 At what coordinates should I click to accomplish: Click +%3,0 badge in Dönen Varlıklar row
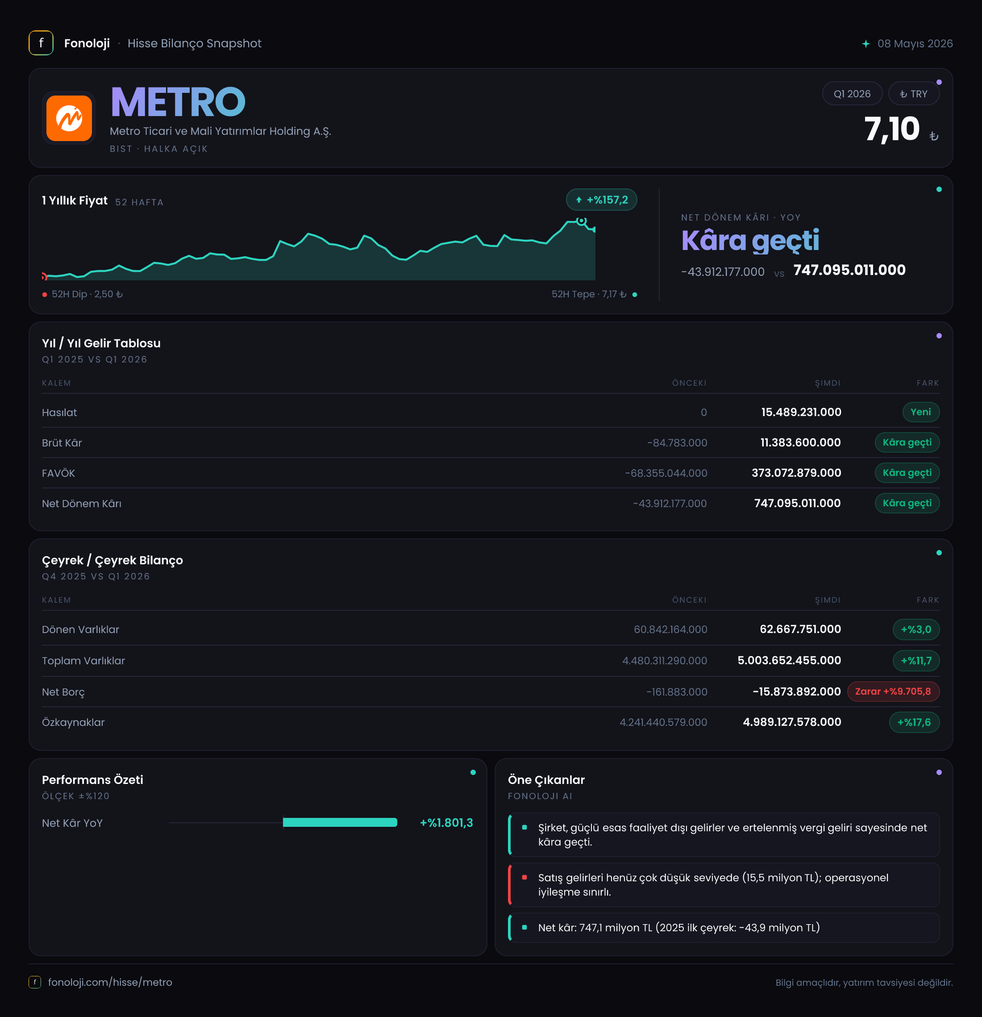point(915,629)
